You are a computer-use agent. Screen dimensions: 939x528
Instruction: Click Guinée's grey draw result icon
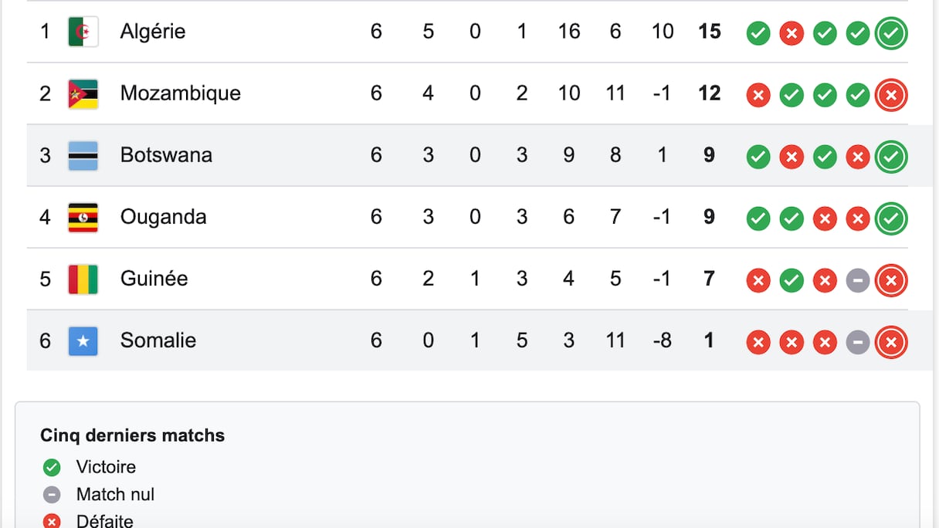click(x=858, y=280)
